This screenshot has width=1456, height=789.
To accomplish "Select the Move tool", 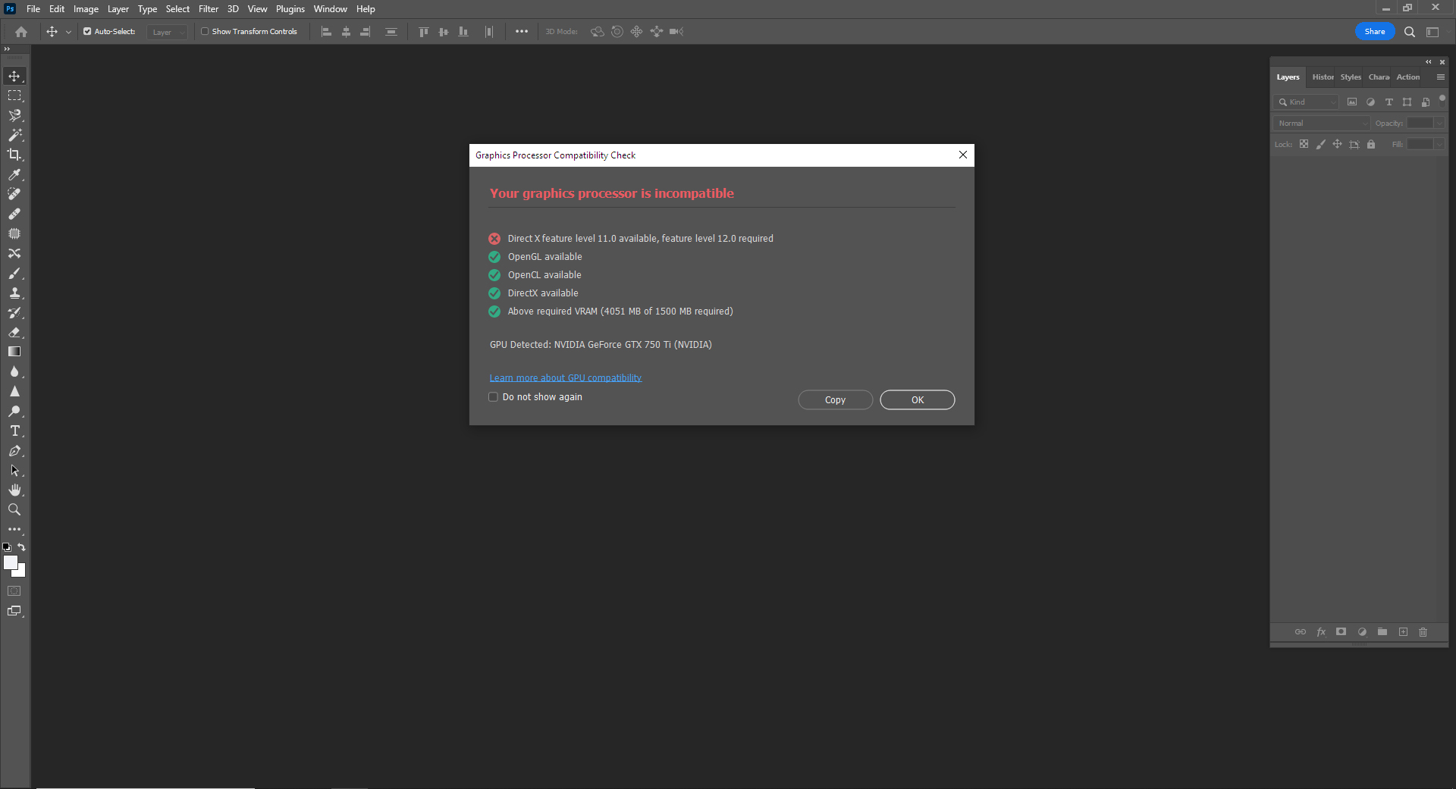I will (x=14, y=76).
